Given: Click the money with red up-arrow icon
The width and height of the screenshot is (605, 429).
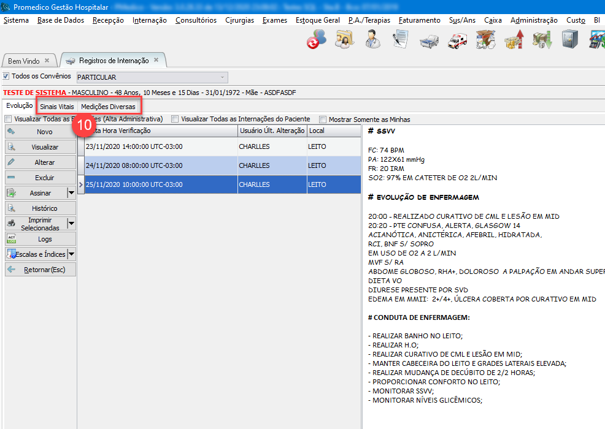Looking at the screenshot, I should pyautogui.click(x=514, y=41).
